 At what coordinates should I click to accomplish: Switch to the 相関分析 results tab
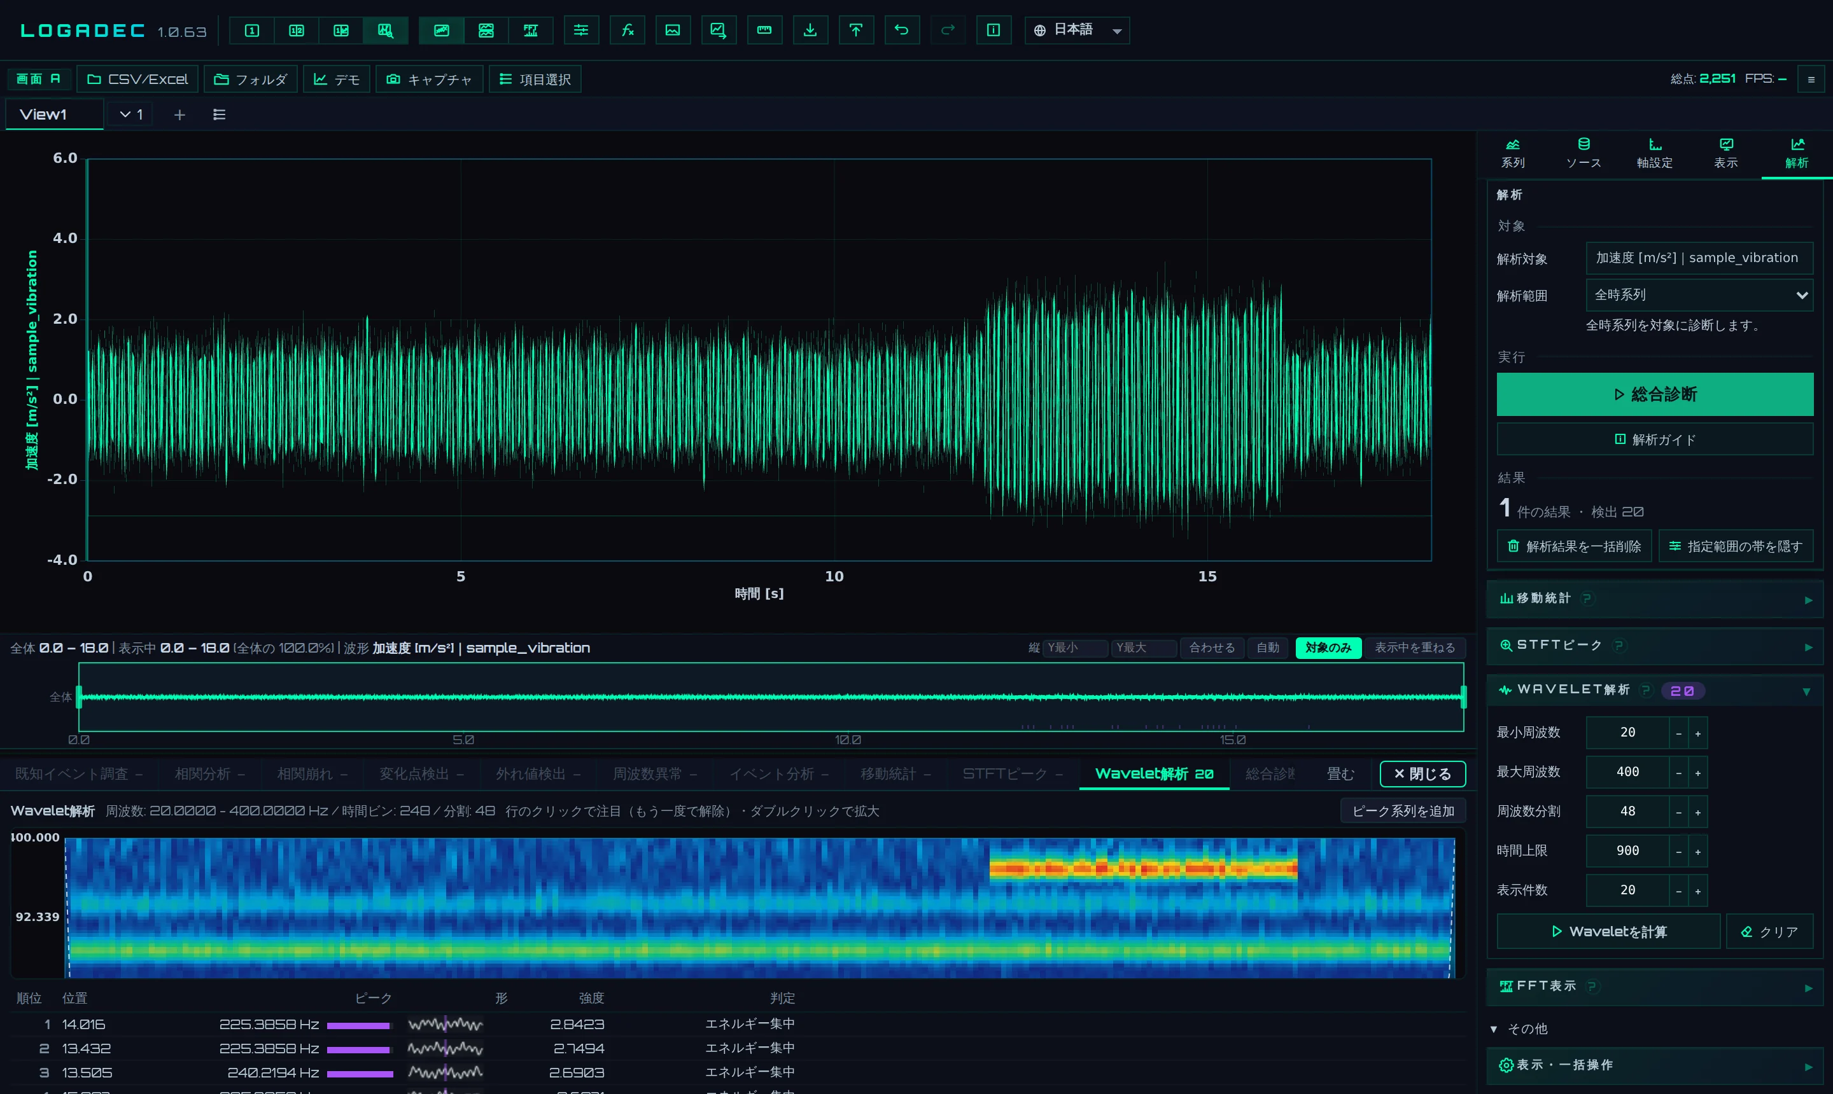209,774
